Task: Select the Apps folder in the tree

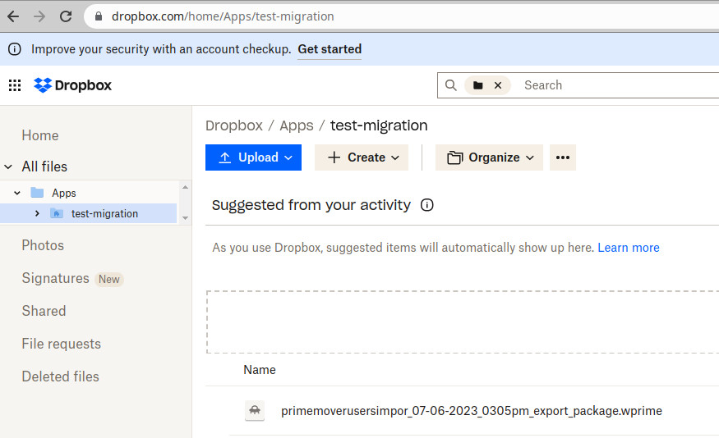Action: 64,193
